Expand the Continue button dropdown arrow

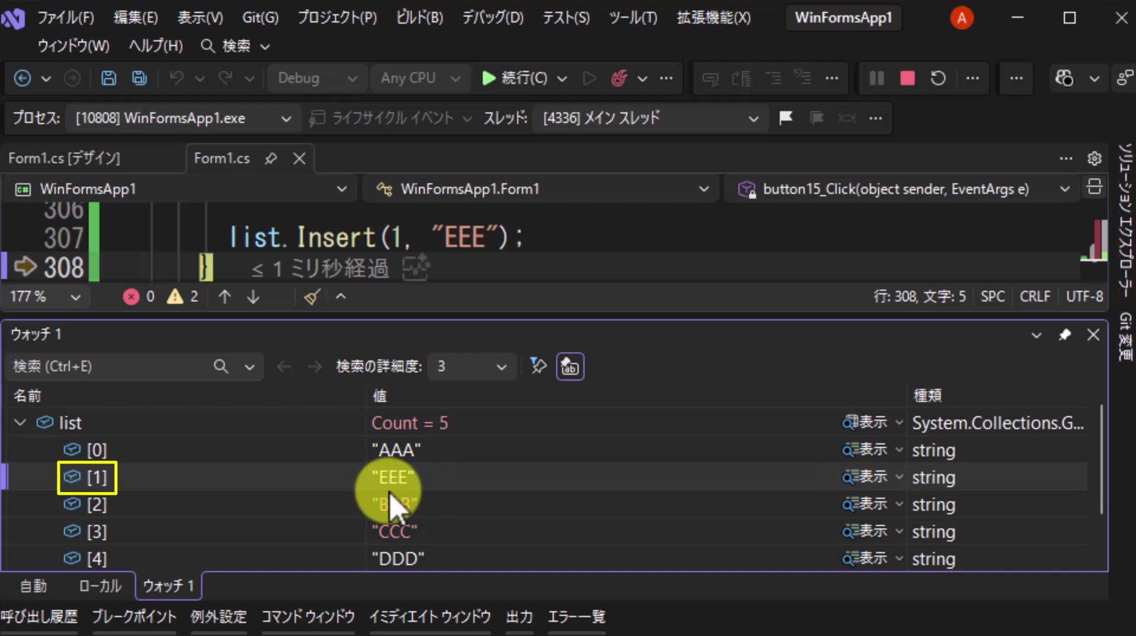click(x=562, y=78)
